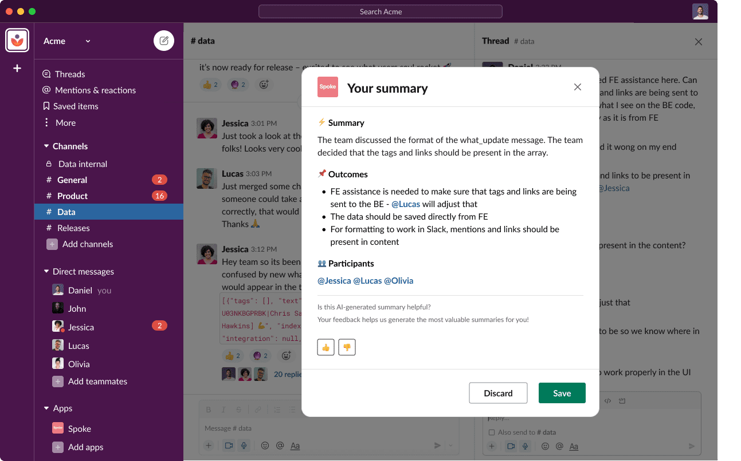Start video clip in thread composer
Image resolution: width=741 pixels, height=461 pixels.
(511, 446)
